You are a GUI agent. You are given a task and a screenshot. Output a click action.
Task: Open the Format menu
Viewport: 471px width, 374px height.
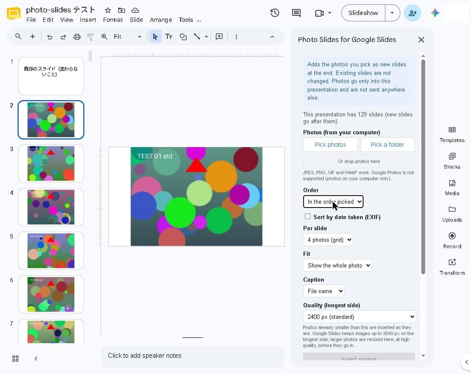tap(113, 20)
